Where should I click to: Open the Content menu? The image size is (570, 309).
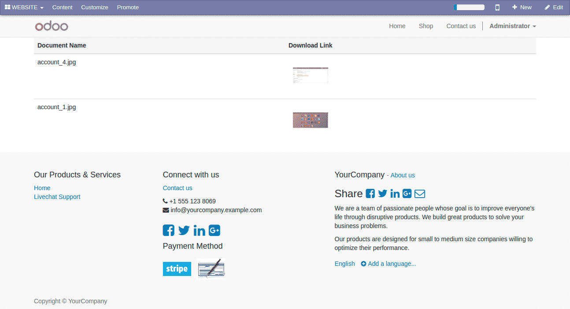(x=63, y=7)
